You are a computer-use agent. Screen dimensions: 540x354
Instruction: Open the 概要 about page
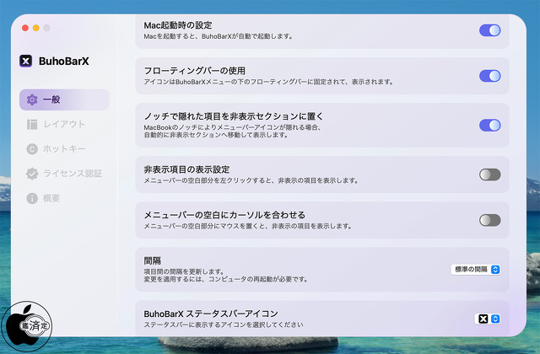click(x=56, y=198)
